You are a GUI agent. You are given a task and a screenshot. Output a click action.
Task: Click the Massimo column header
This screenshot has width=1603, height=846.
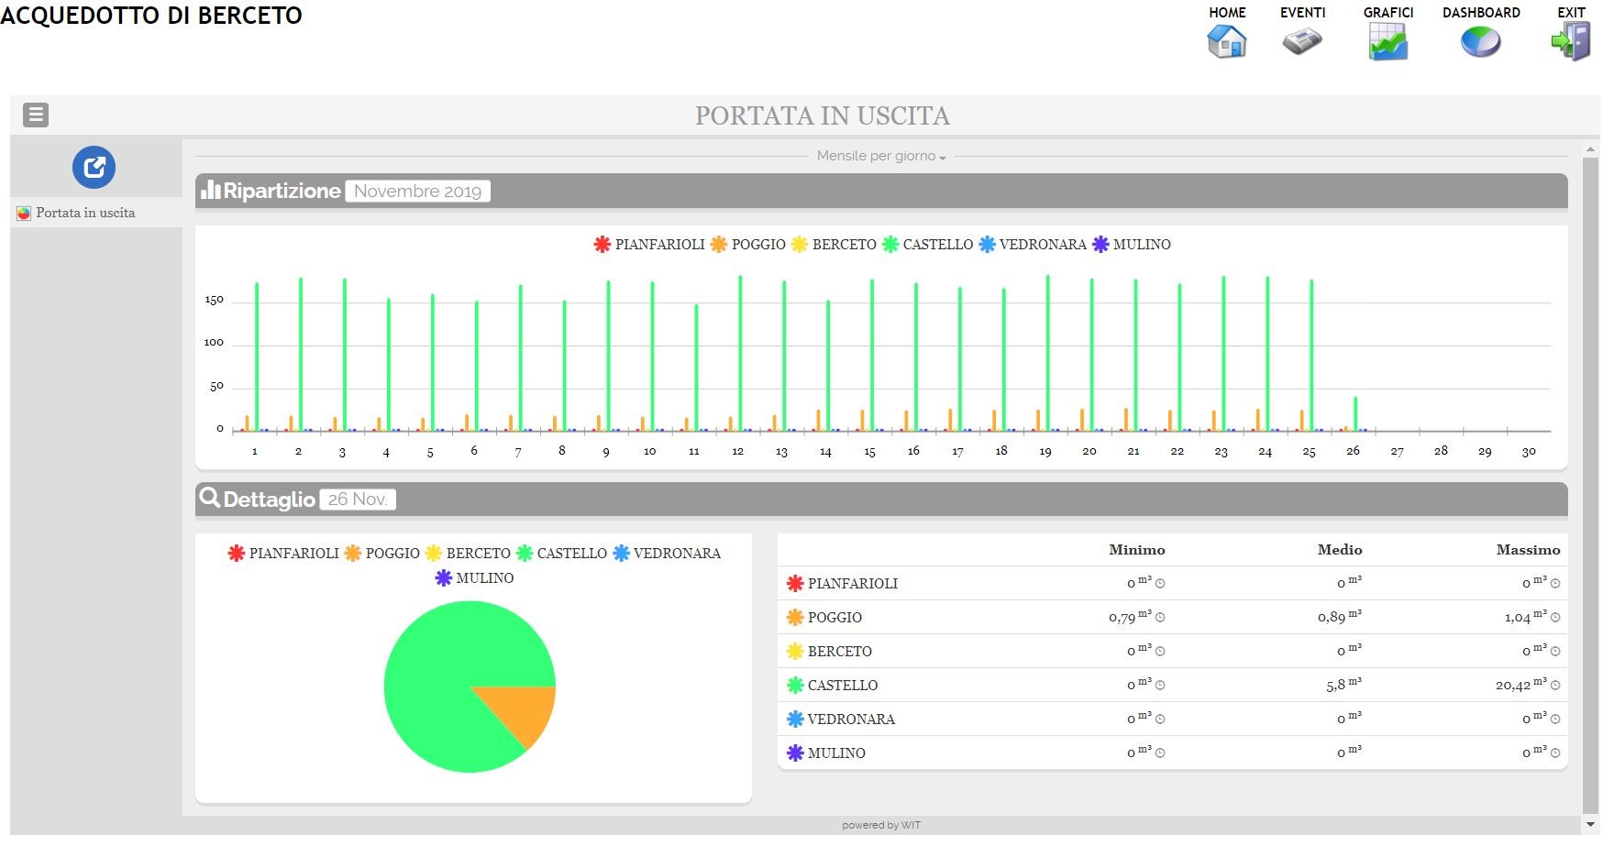coord(1529,550)
